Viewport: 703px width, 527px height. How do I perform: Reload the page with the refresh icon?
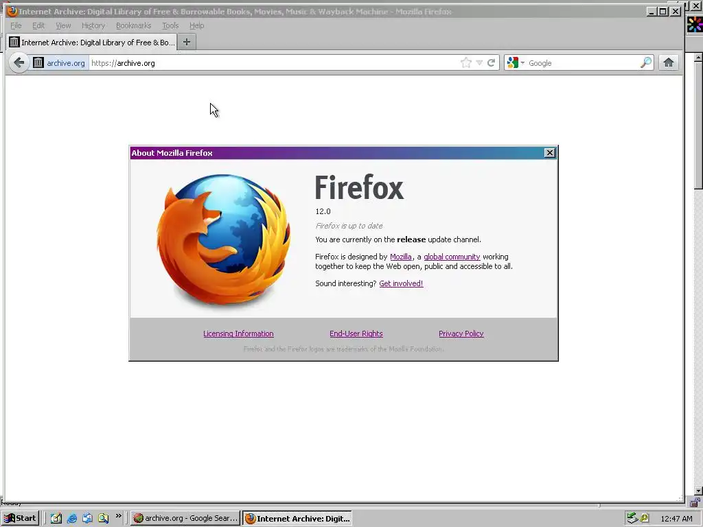coord(491,62)
